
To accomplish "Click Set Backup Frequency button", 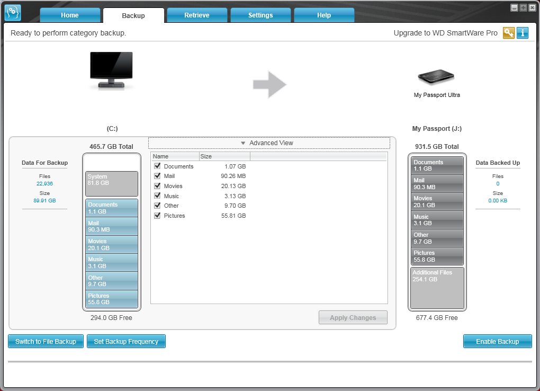I will (x=126, y=341).
